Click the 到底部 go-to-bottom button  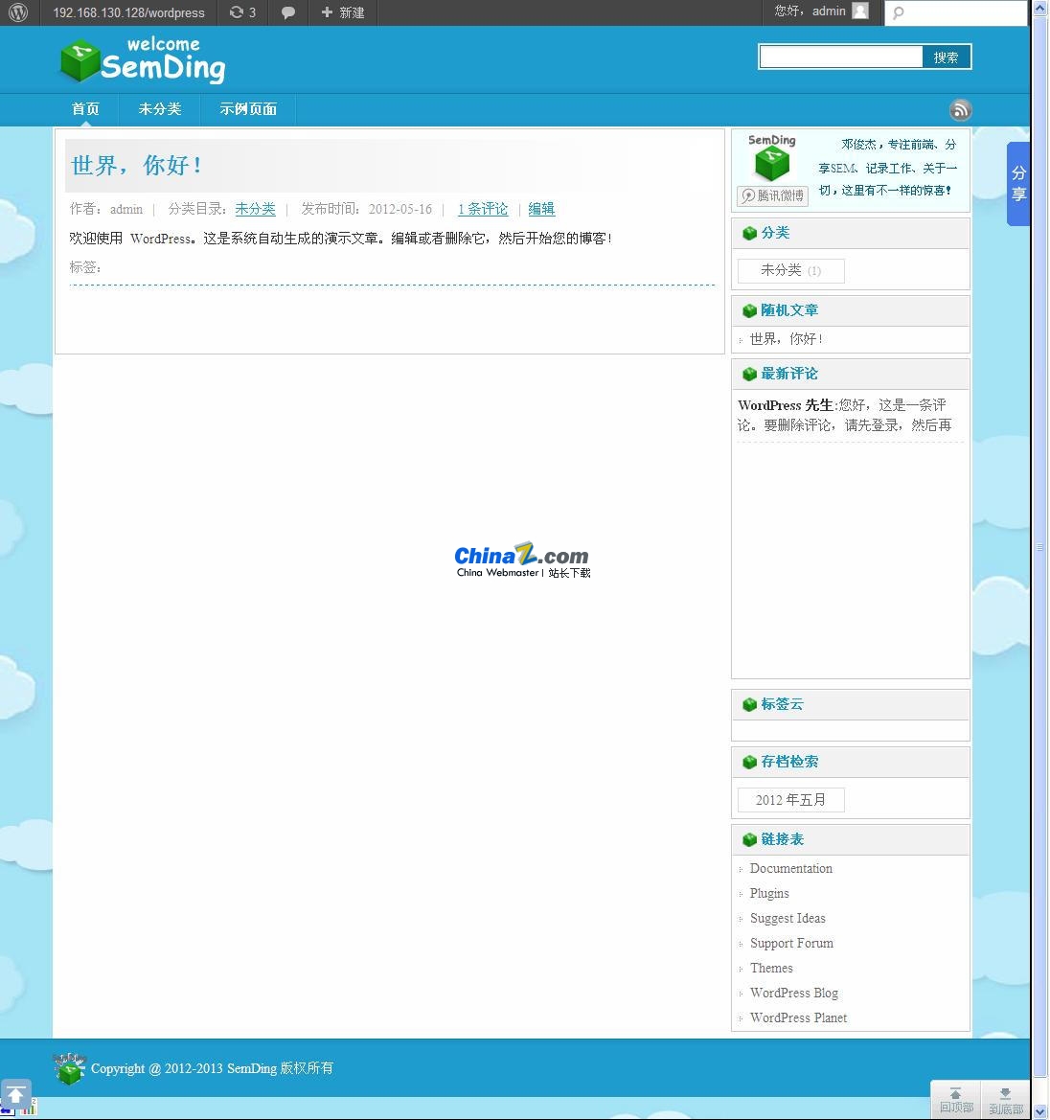(x=1006, y=1100)
